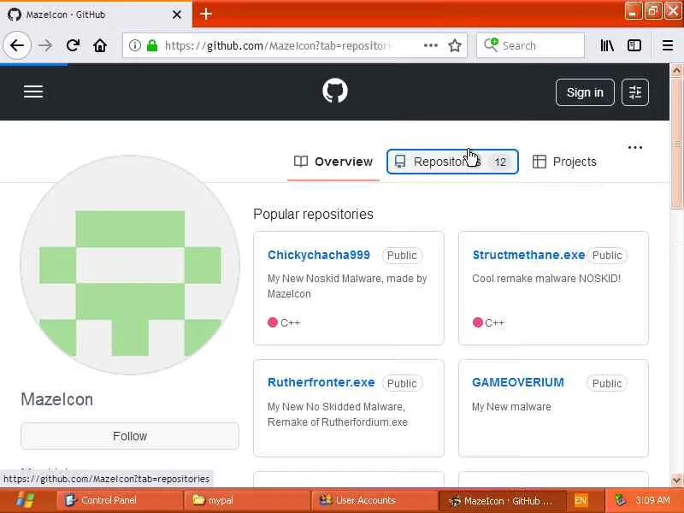Focus the browser Search box
684x513 pixels.
530,45
